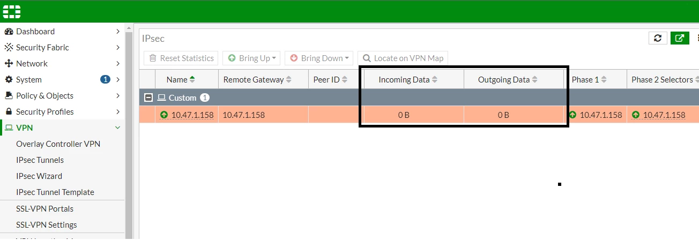Click the Security Profiles lock icon
This screenshot has width=699, height=240.
[9, 112]
